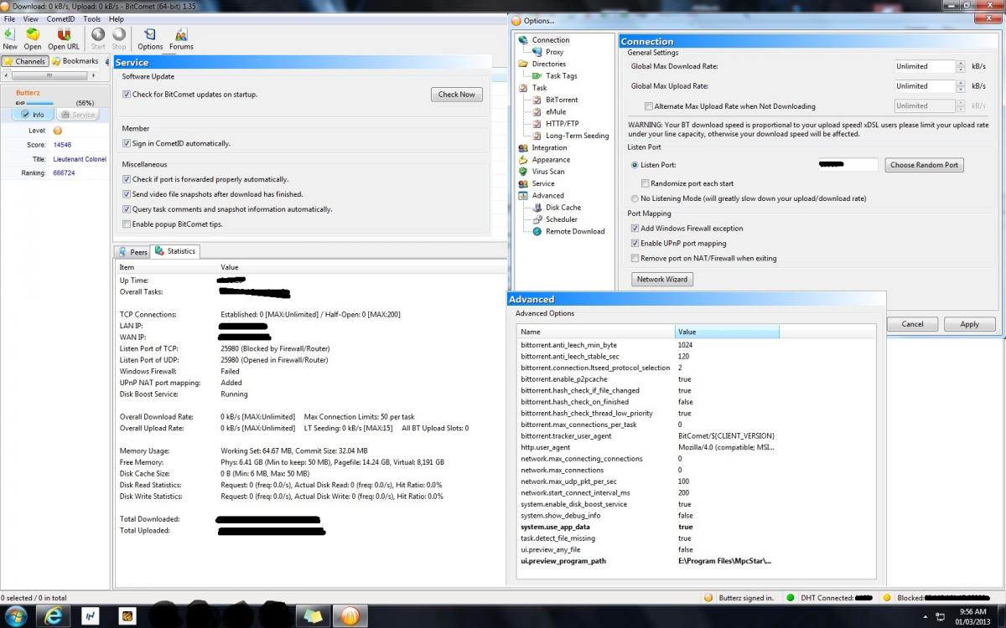The height and width of the screenshot is (628, 1006).
Task: Increase Global Max Download Rate with spinner
Action: coord(960,63)
